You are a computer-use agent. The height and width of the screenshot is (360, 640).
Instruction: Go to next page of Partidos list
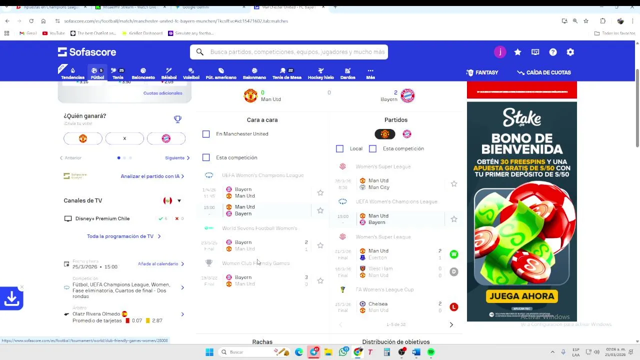pos(451,325)
